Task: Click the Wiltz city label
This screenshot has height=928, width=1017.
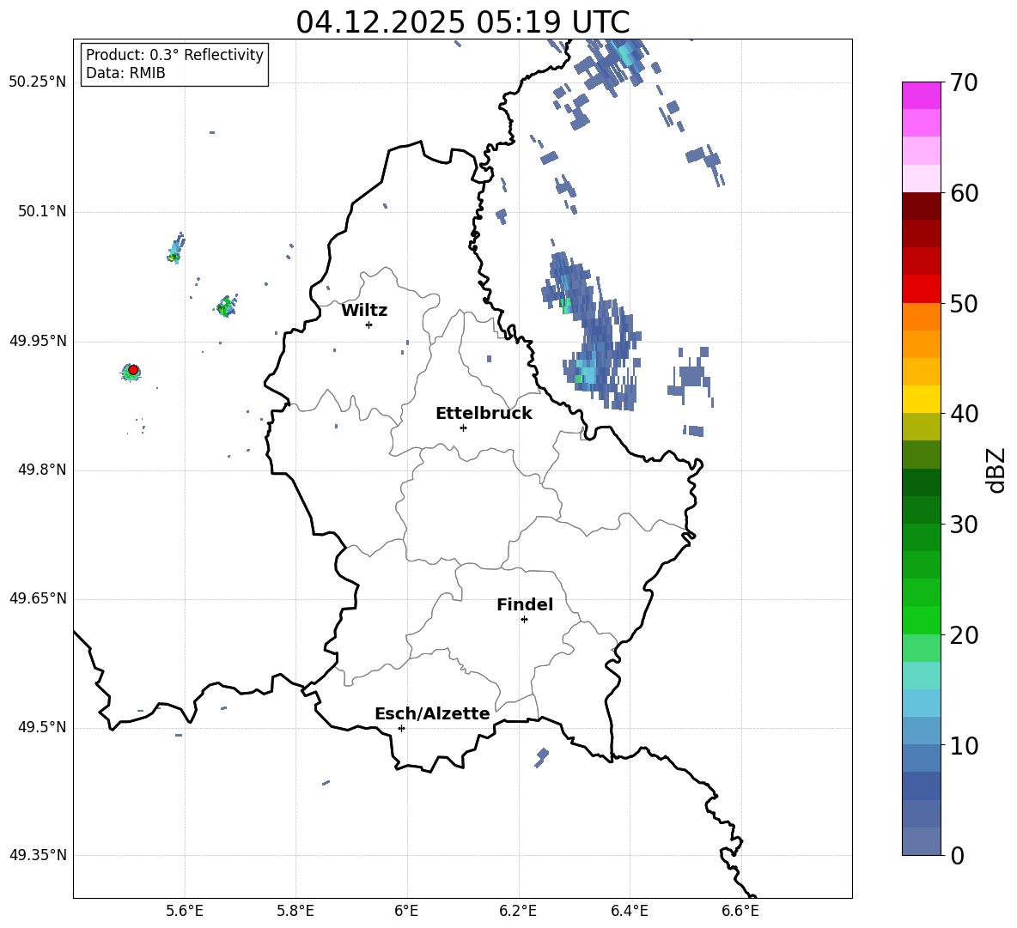Action: [x=364, y=310]
